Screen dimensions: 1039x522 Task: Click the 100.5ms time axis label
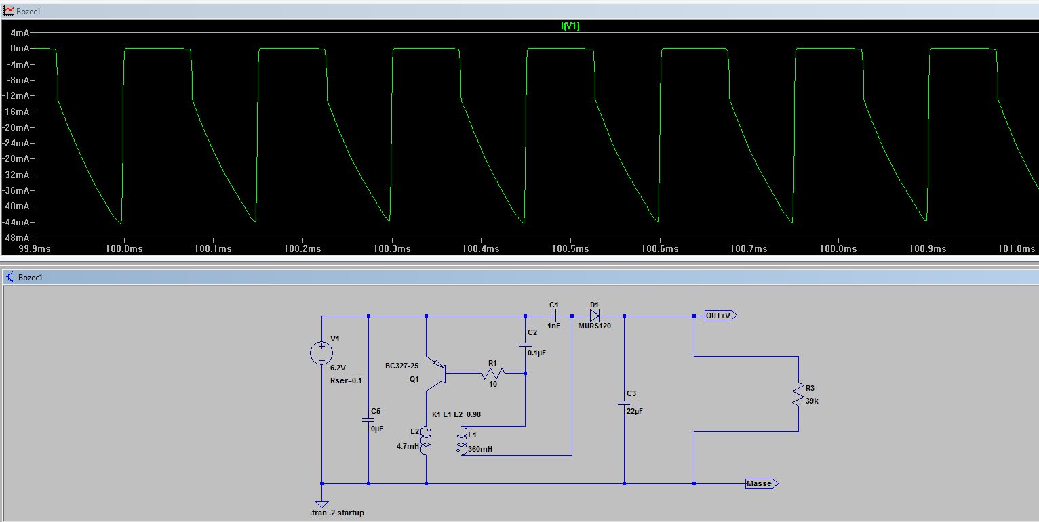(x=570, y=249)
